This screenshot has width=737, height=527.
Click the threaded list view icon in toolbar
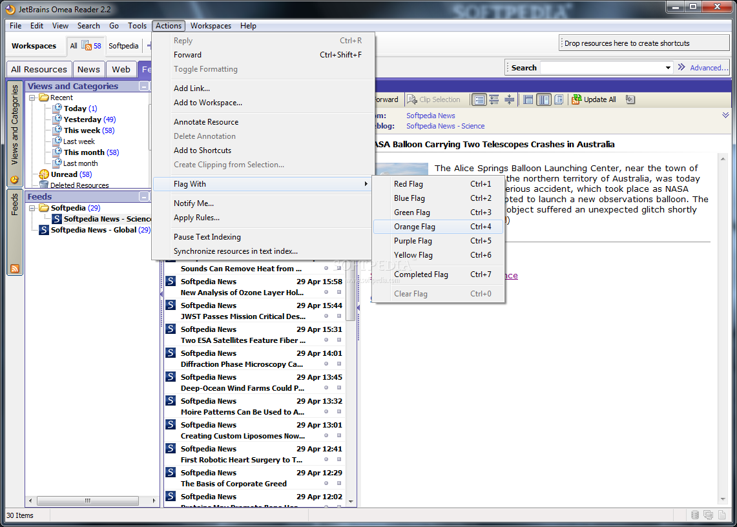(x=494, y=99)
